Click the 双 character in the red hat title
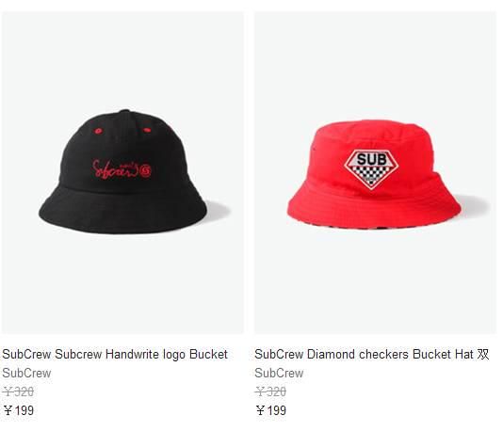The width and height of the screenshot is (503, 431). [x=483, y=355]
